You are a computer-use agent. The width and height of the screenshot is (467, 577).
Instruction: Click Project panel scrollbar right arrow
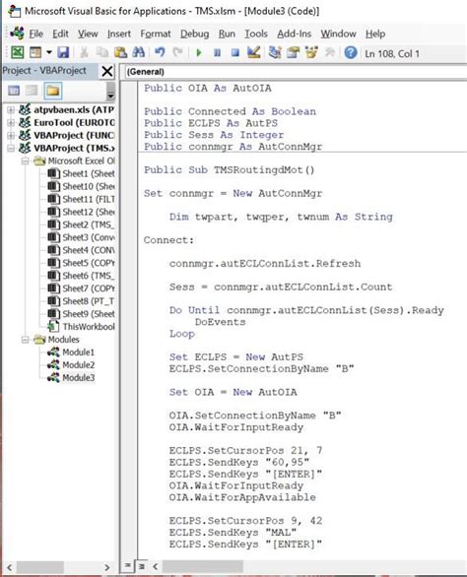pos(106,567)
